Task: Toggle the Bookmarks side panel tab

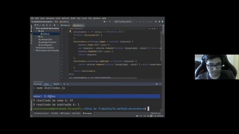Action: (31, 105)
